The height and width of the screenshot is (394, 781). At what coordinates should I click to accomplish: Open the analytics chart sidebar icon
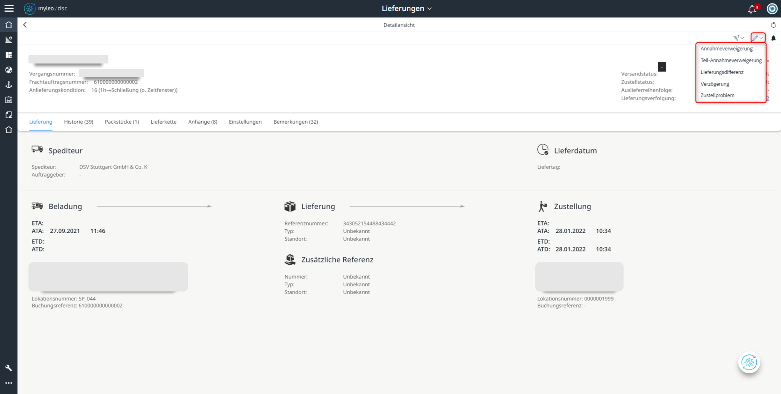[9, 40]
